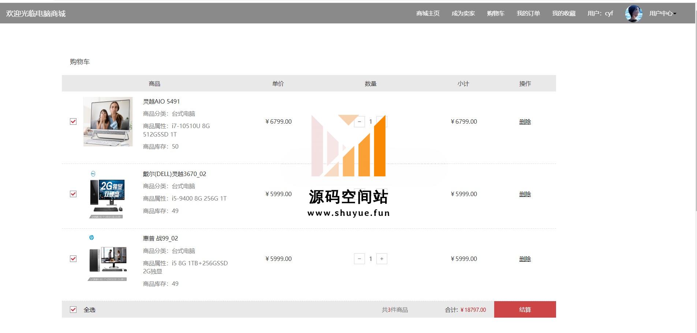
Task: Decrease quantity of 惠普 战99_02
Action: 359,259
